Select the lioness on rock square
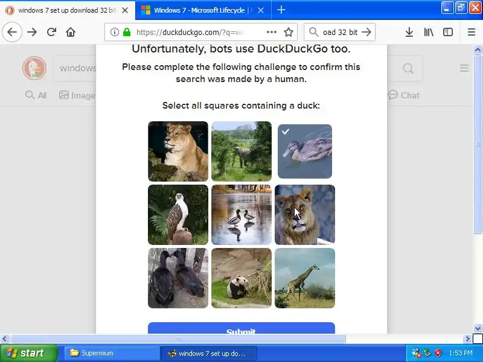483x362 pixels. click(x=178, y=151)
